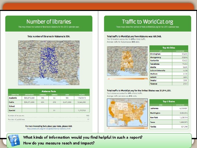197x148 pixels.
Task: Click 'Total traffic to WorldCat.org from Alabama' line
Action: point(134,36)
